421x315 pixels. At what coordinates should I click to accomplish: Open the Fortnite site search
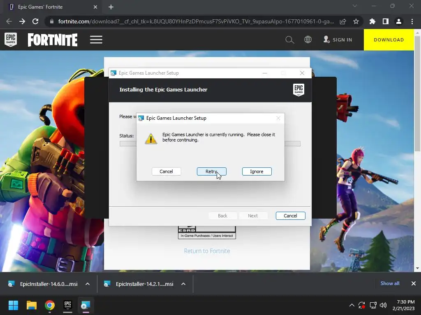pyautogui.click(x=290, y=40)
